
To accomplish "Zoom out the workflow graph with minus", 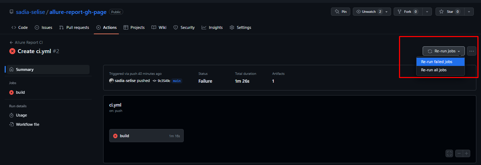I will [459, 154].
